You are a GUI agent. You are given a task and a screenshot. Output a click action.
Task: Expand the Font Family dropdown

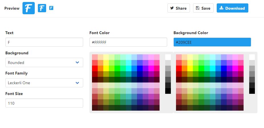[x=44, y=83]
